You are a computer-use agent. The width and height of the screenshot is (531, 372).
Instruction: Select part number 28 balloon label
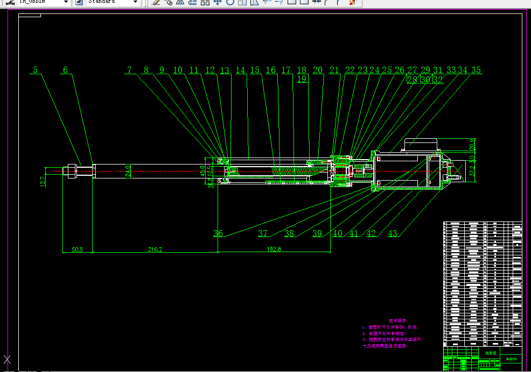[412, 80]
